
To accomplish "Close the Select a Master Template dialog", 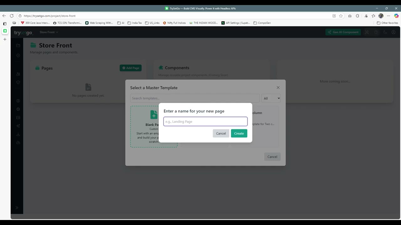I will [278, 87].
